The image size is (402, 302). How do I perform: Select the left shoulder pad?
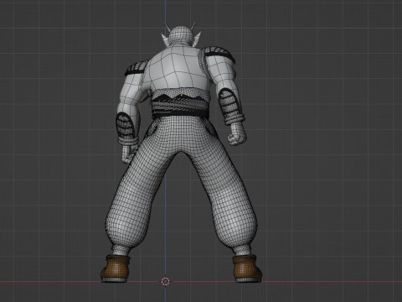[x=137, y=68]
